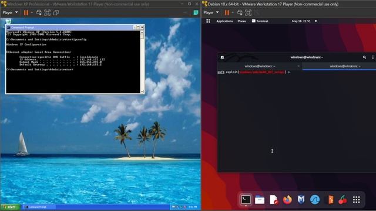Viewport: 376px width, 211px height.
Task: Click the IP Address line in Command Prompt
Action: (62, 59)
